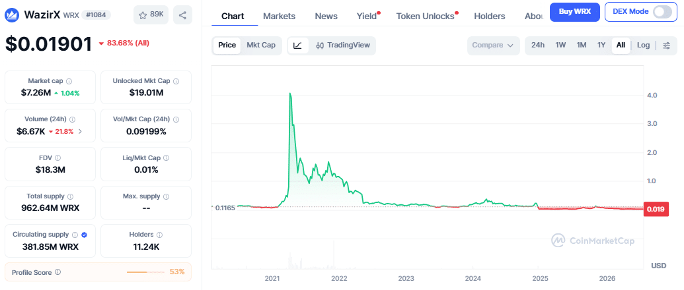Set chart range to 1W
This screenshot has height=290, width=684.
(560, 45)
